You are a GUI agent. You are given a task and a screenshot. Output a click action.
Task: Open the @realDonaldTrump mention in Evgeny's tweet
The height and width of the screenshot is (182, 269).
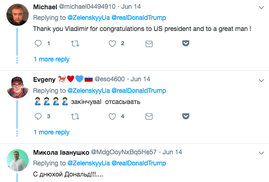pos(139,91)
